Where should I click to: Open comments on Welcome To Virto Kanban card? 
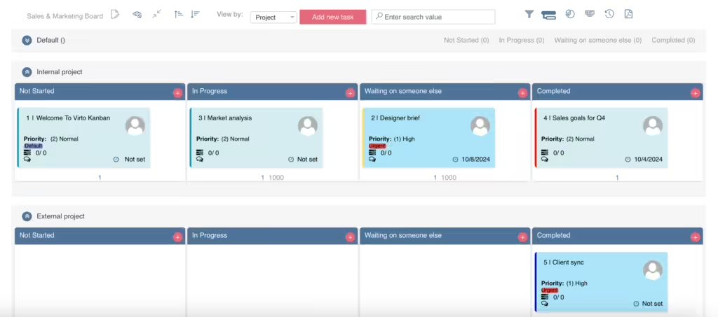tap(27, 160)
